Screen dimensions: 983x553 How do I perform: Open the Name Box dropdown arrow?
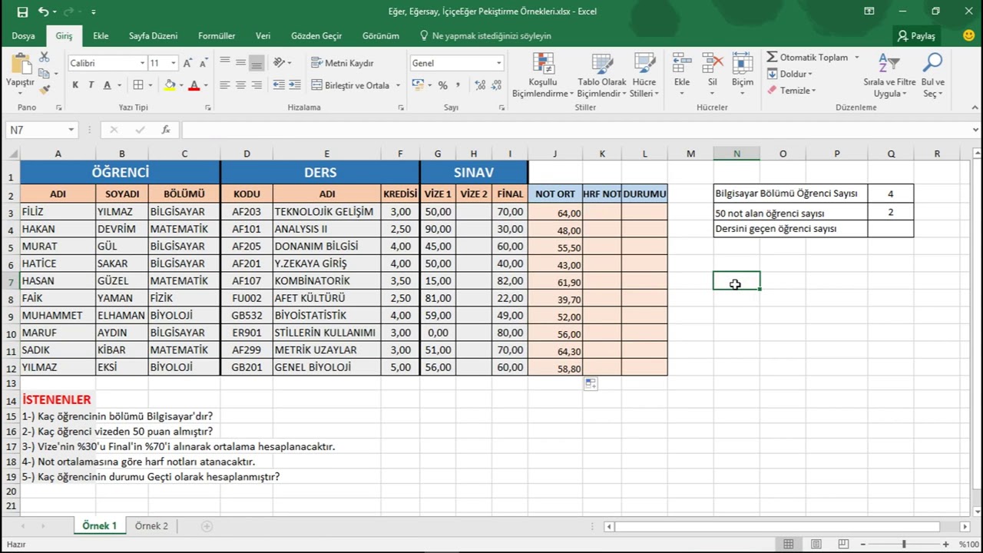click(x=71, y=130)
